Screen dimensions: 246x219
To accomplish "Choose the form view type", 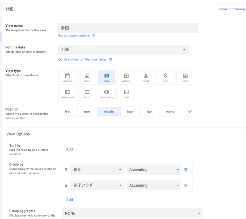I will point(87,94).
